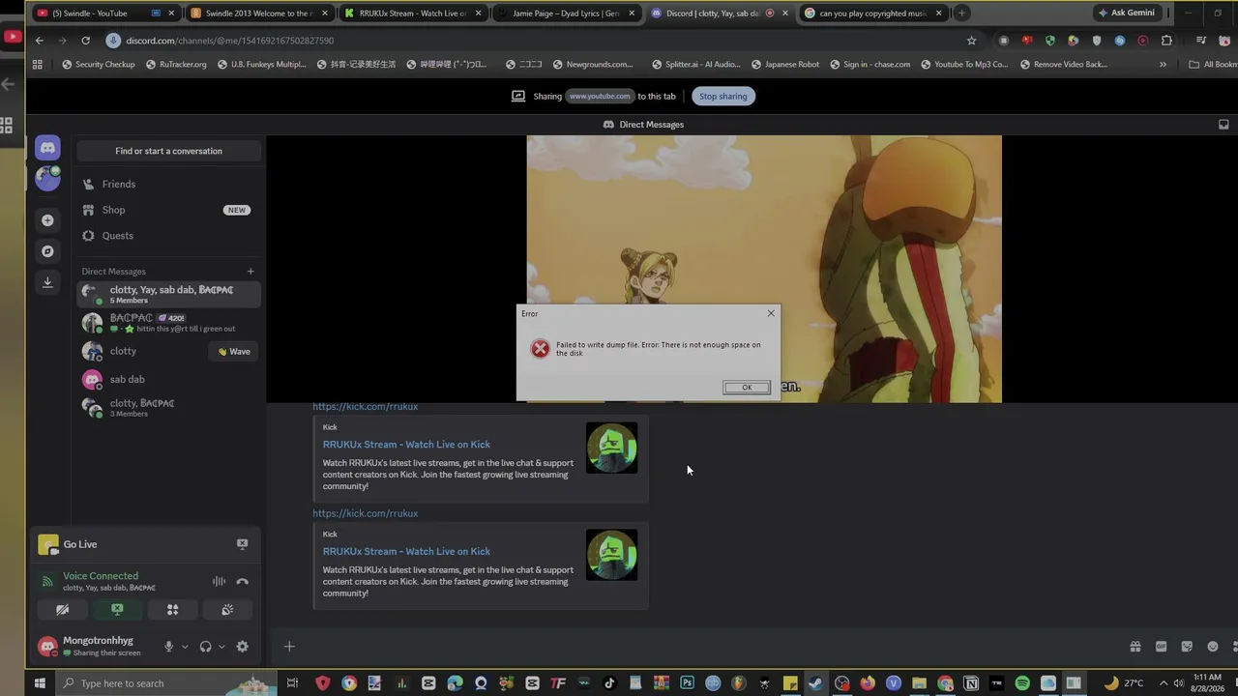Click the Windows taskbar search box
This screenshot has width=1238, height=696.
click(x=164, y=683)
